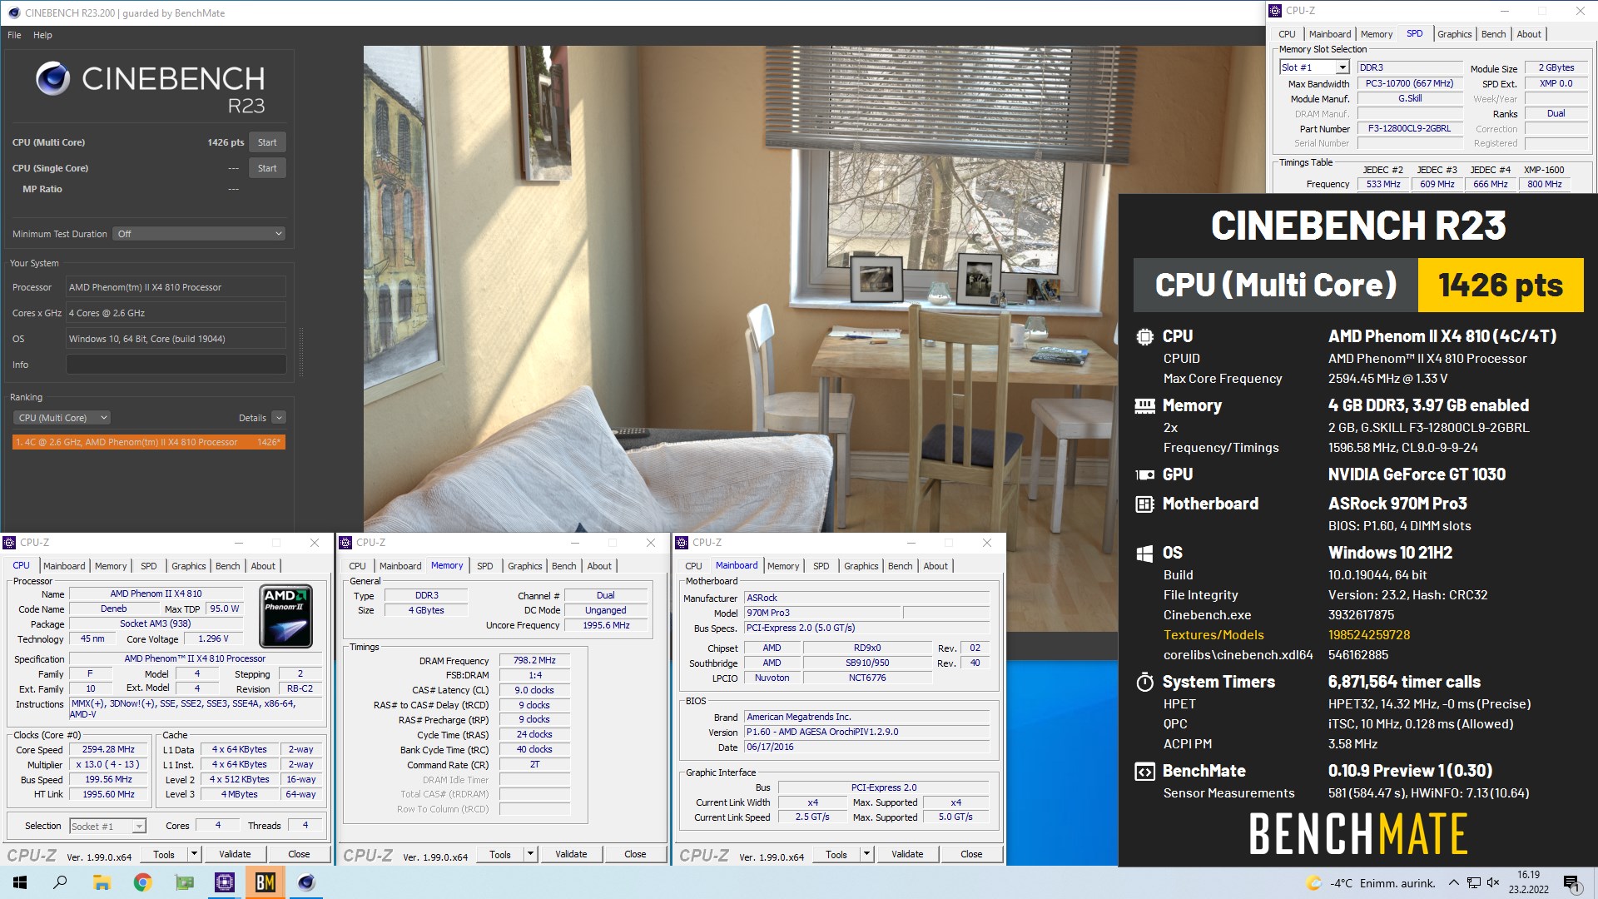The height and width of the screenshot is (899, 1598).
Task: Click BenchMate System Timers icon
Action: tap(1144, 682)
